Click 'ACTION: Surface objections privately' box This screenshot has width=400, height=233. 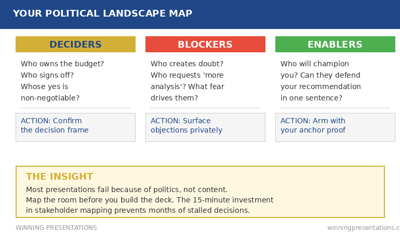click(x=205, y=127)
